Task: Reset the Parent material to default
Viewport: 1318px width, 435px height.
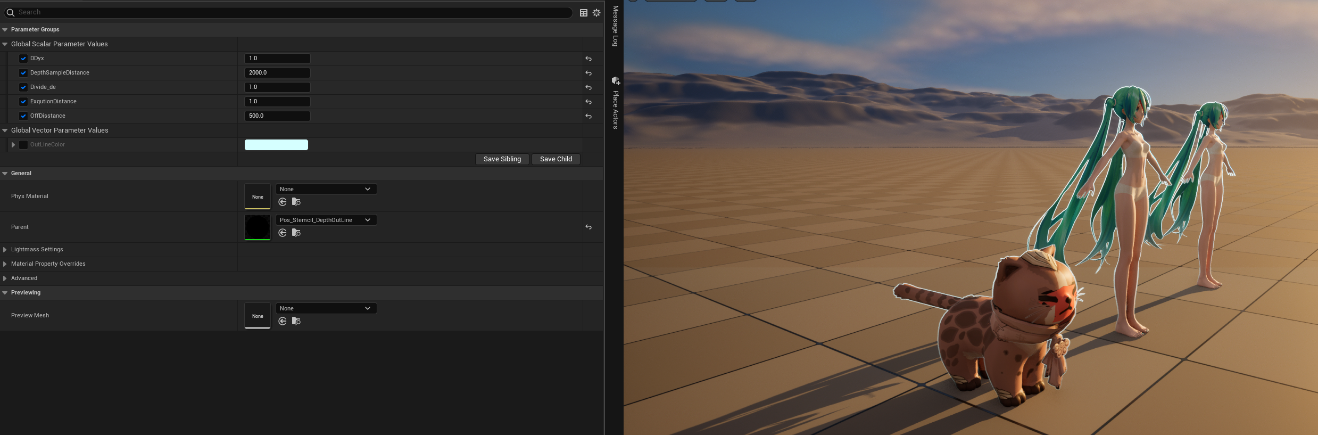Action: [x=588, y=227]
